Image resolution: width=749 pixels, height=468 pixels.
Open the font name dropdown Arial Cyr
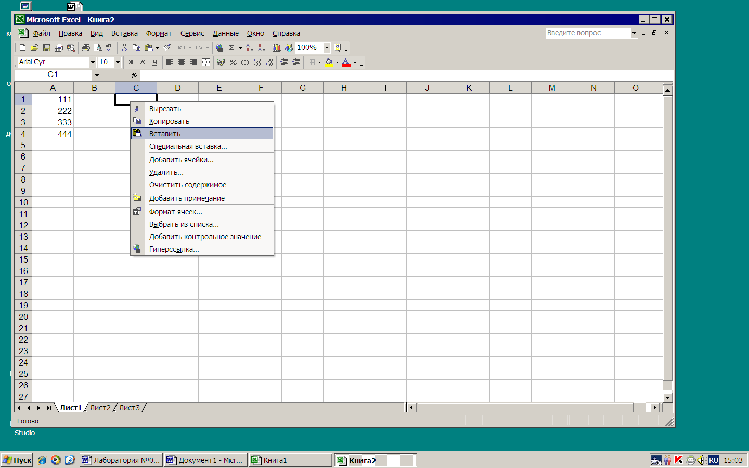click(x=93, y=62)
